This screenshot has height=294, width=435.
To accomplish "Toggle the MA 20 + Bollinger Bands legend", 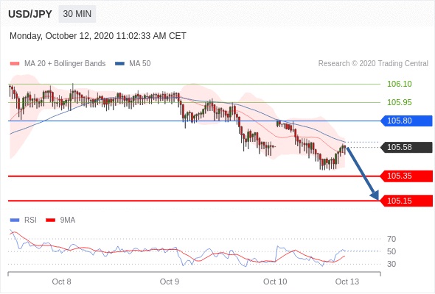I will tap(65, 64).
